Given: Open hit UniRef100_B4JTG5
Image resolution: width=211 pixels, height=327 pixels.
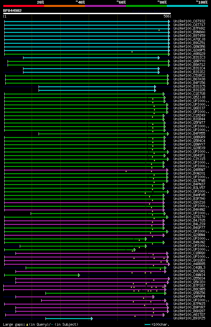Looking at the screenshot, I should click(189, 220).
